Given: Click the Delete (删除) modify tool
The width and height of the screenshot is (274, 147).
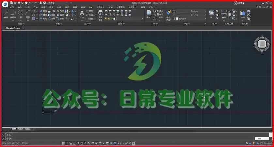Looking at the screenshot, I should coord(43,11).
